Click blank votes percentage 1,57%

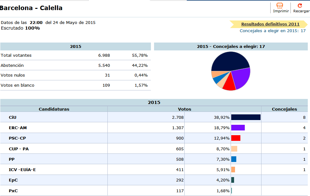(x=141, y=85)
